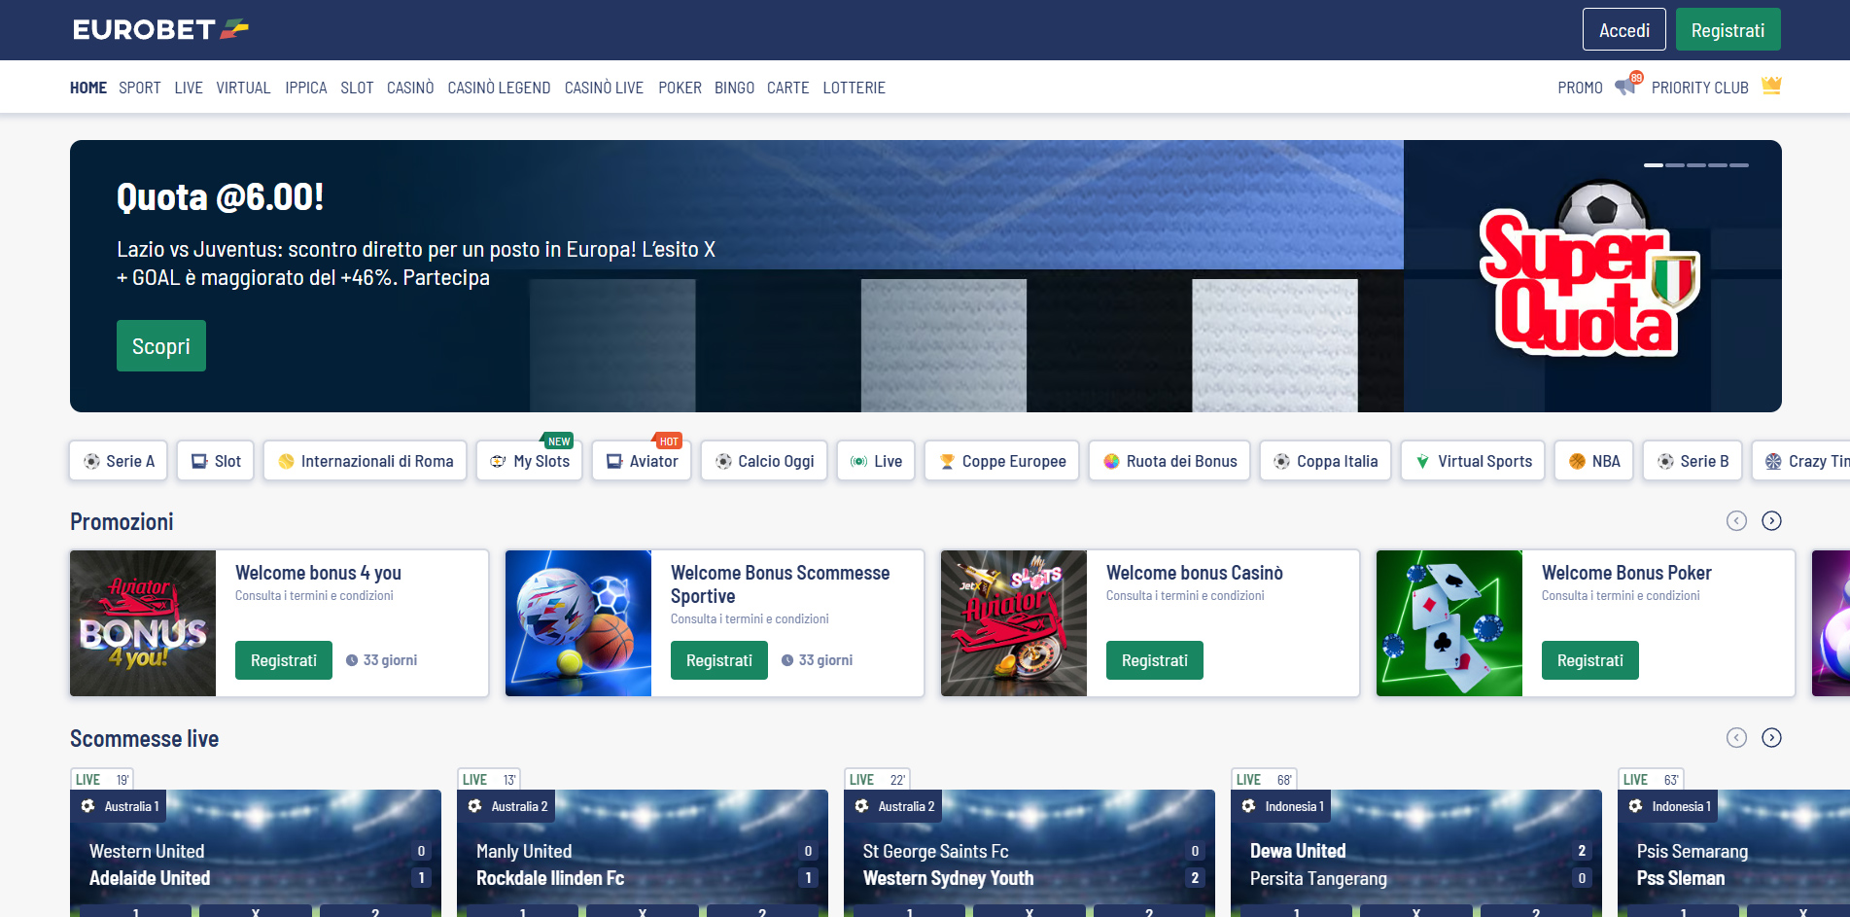Go to the LIVE menu section

[x=189, y=88]
